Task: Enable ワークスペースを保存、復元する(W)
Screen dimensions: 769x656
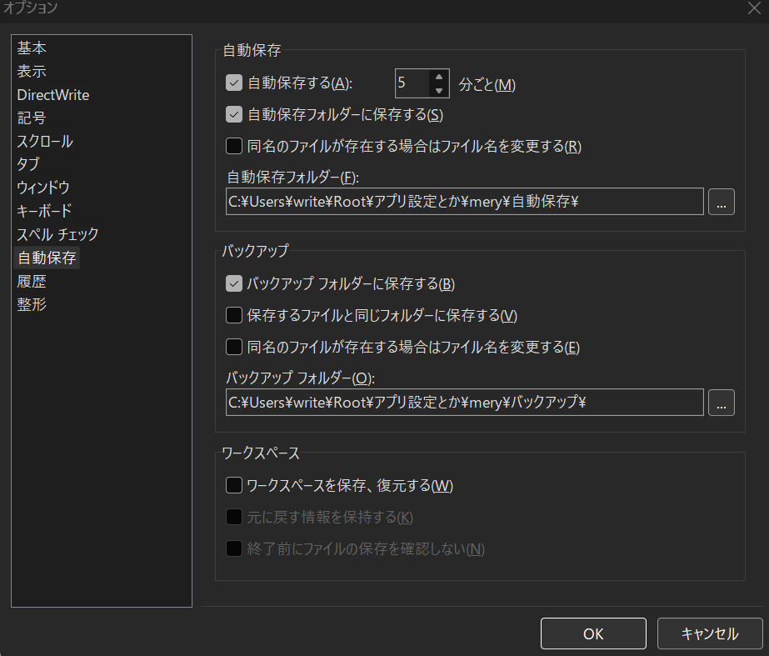Action: pos(234,485)
